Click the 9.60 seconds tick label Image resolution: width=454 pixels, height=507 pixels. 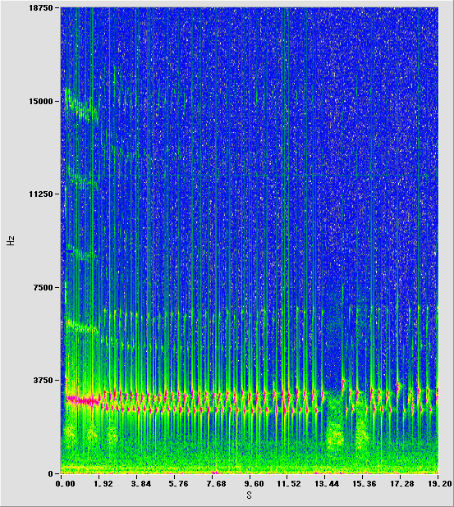pos(254,484)
